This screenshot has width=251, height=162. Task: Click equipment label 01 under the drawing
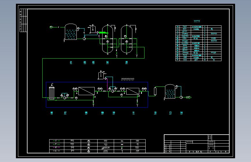click(x=71, y=62)
